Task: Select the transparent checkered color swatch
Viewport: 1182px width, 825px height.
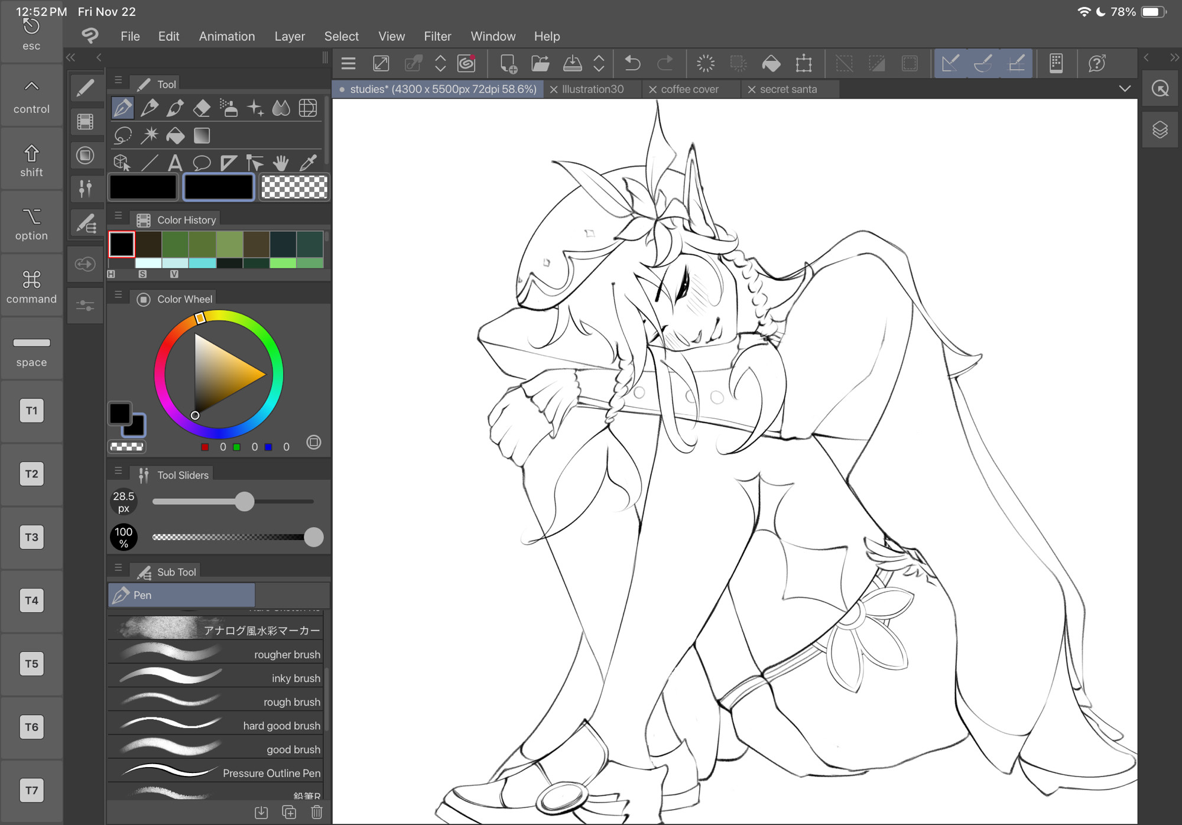Action: click(294, 187)
